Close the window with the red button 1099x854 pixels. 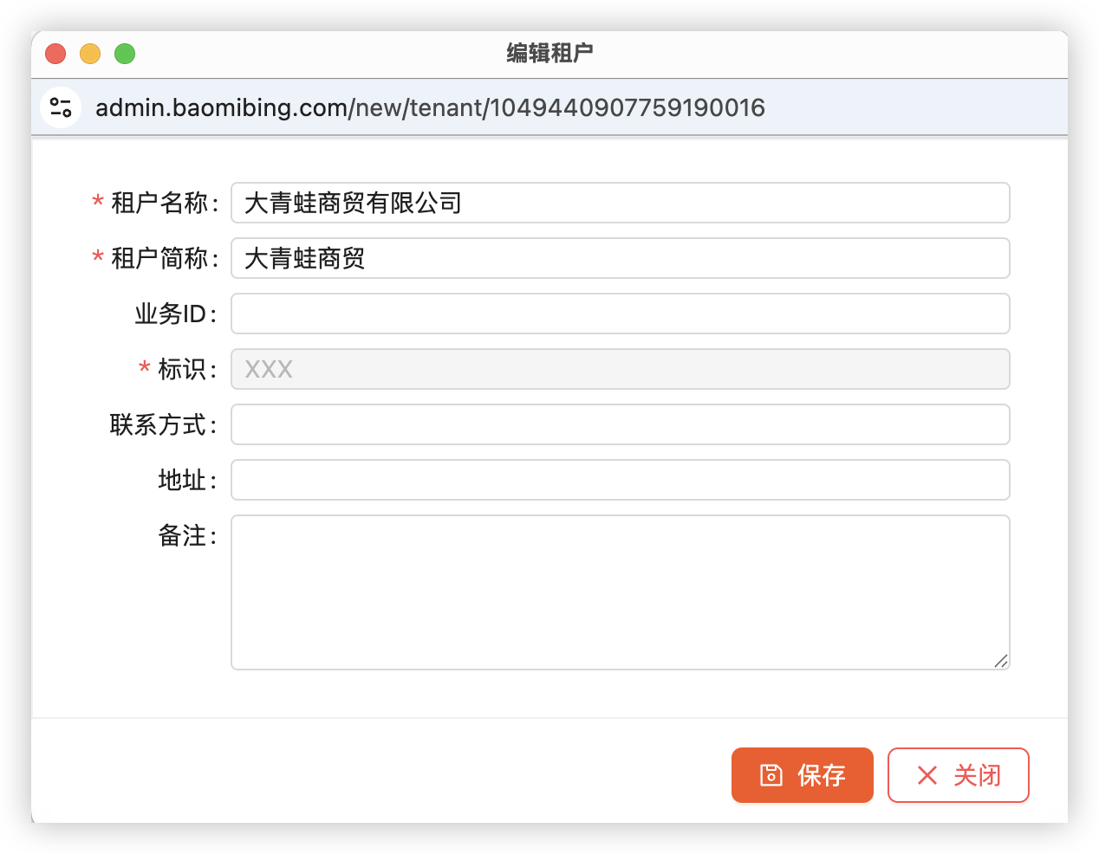55,54
